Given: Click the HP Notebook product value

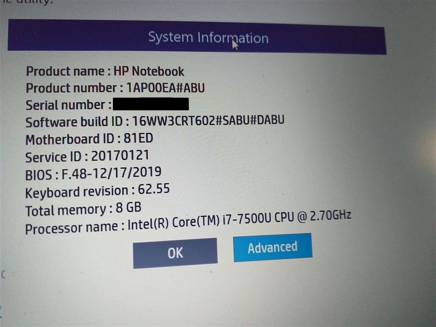Looking at the screenshot, I should click(x=149, y=71).
